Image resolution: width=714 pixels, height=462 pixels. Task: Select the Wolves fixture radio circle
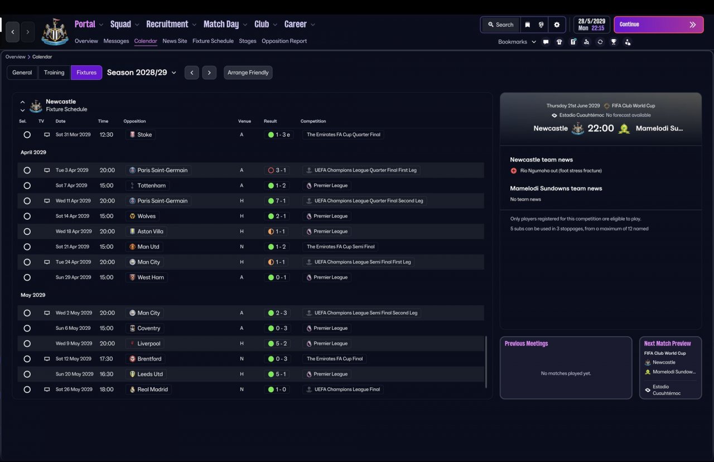pyautogui.click(x=27, y=216)
